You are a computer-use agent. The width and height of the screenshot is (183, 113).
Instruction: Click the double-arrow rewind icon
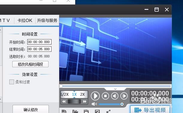coord(64,101)
